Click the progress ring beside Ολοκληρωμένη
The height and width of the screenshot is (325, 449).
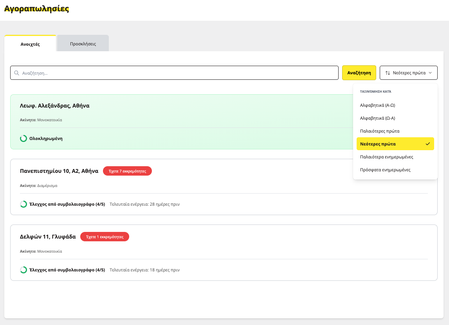point(23,138)
